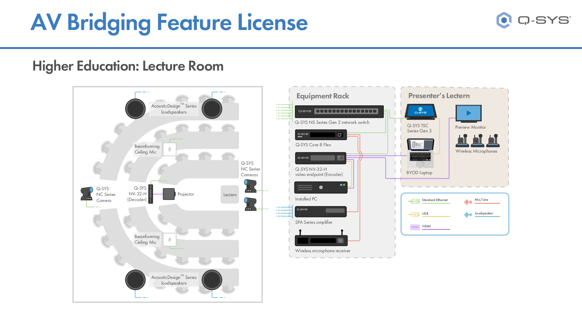The height and width of the screenshot is (327, 582).
Task: Click the lower-left AcousticDesign loudspeaker
Action: pyautogui.click(x=135, y=280)
